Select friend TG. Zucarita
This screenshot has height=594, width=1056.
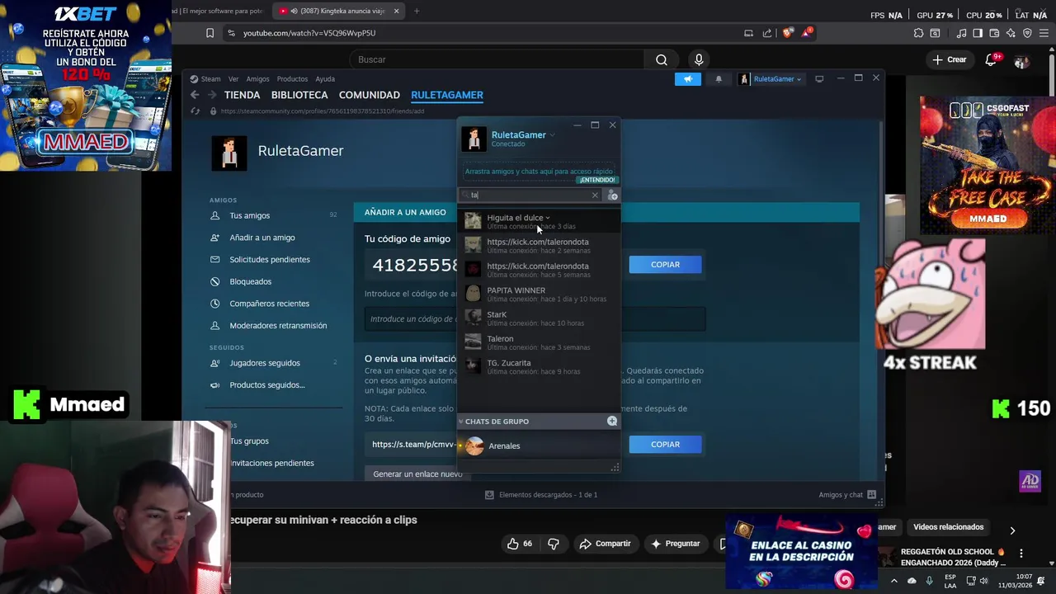tap(540, 366)
